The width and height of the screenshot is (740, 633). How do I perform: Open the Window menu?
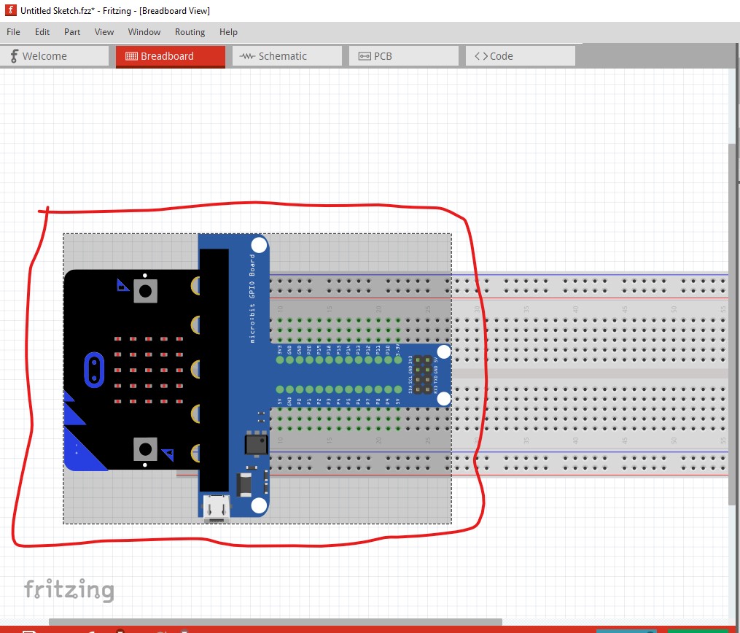pos(144,32)
